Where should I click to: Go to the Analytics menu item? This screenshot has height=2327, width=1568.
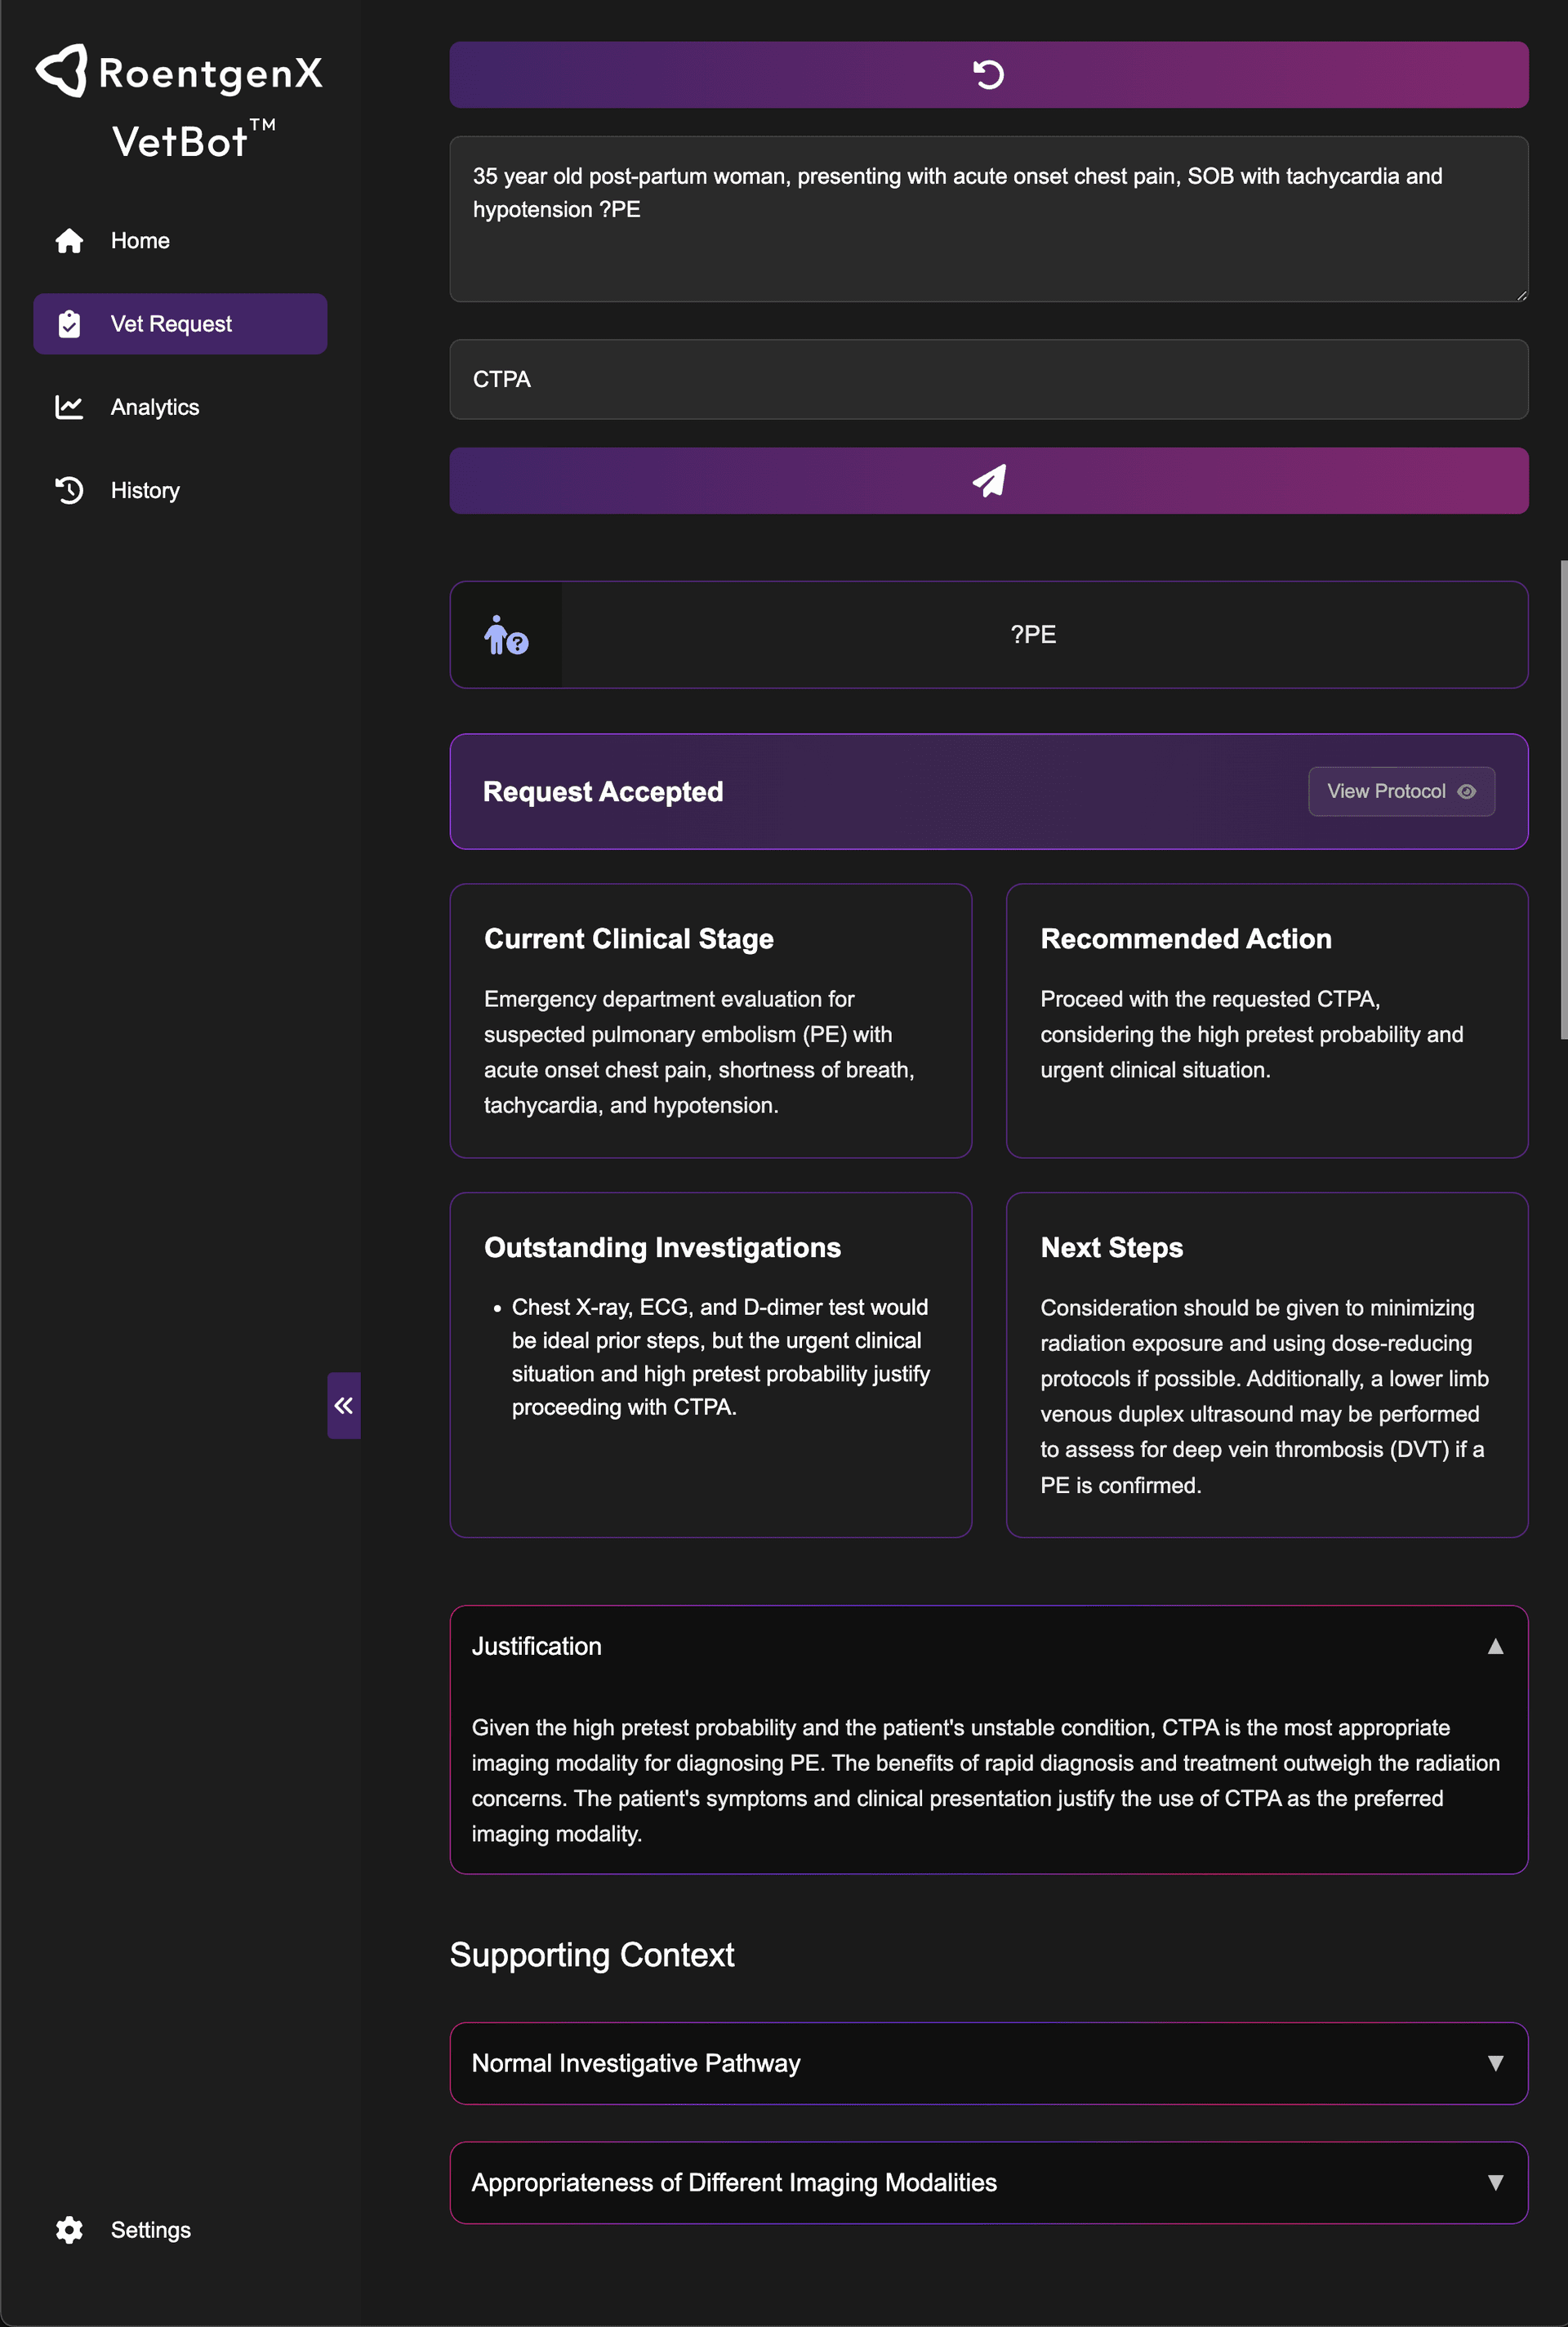pyautogui.click(x=155, y=407)
